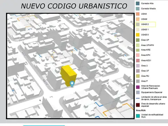Click the 'Área U' legend label
This screenshot has width=168, height=126.
pos(145,65)
